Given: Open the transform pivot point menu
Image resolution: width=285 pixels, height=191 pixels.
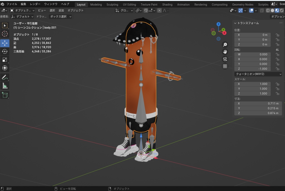Looking at the screenshot, I should click(x=139, y=11).
